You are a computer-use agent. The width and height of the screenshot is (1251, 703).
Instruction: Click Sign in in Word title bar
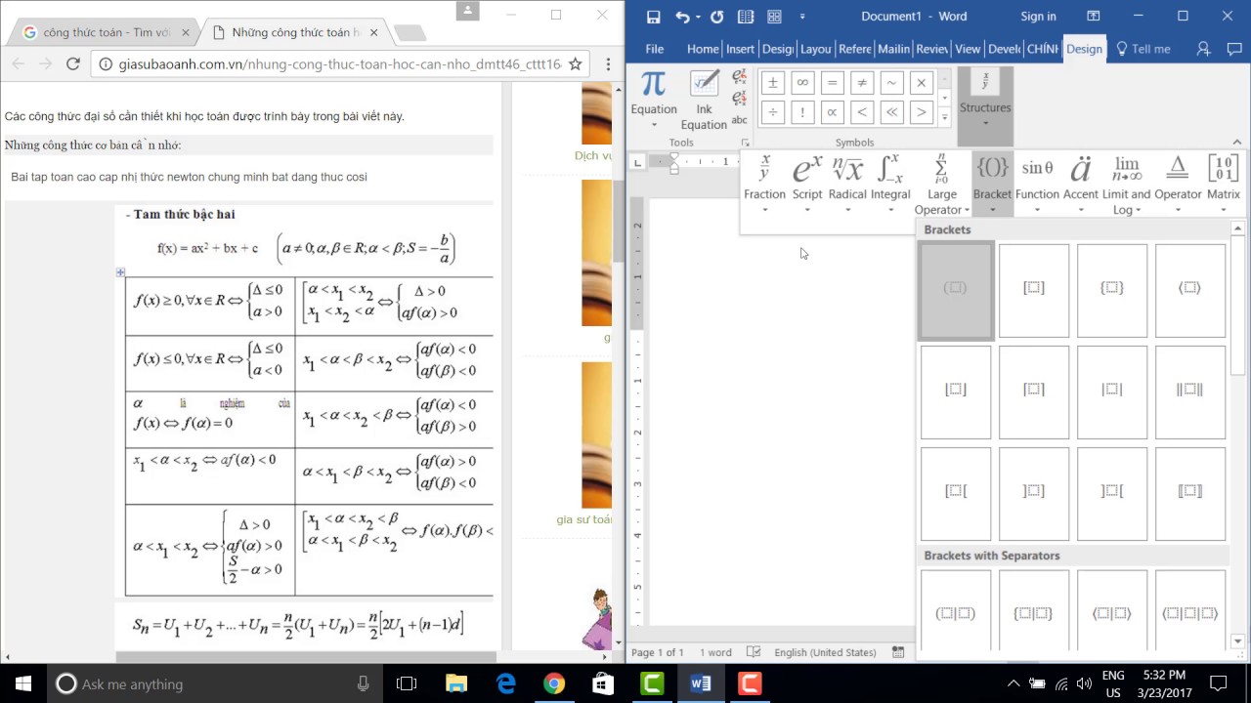[1038, 17]
